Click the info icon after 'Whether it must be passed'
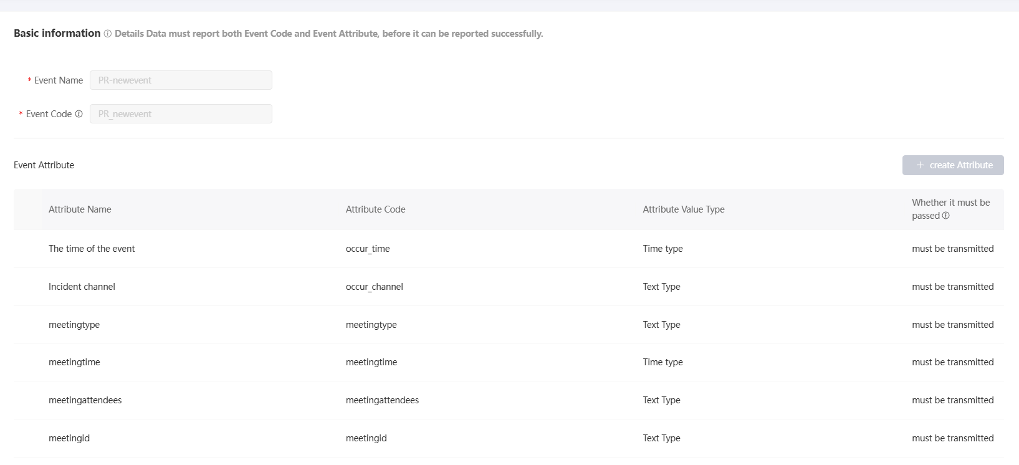Screen dimensions: 1019x465 coord(945,216)
